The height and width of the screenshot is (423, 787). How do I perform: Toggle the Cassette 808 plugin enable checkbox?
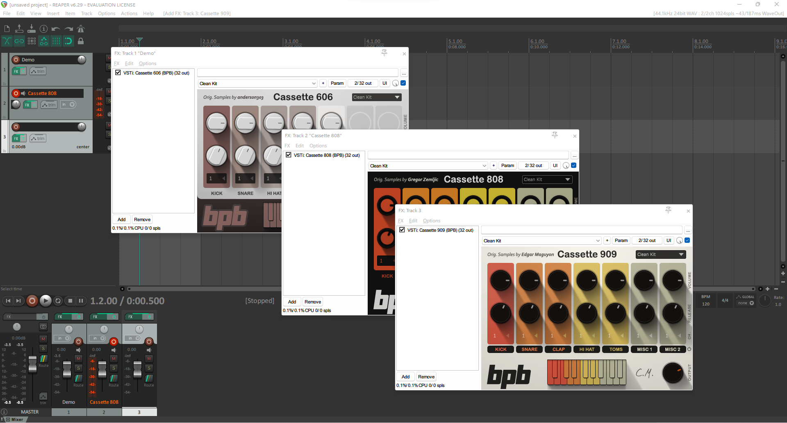(x=289, y=155)
